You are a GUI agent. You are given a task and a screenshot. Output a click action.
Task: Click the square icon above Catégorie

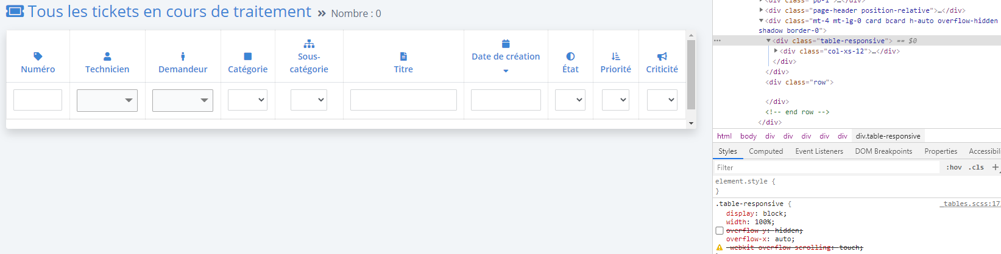(x=247, y=57)
